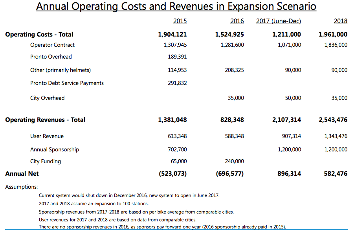Select the 2,543,476 revenue total value
The width and height of the screenshot is (354, 232).
pyautogui.click(x=333, y=120)
